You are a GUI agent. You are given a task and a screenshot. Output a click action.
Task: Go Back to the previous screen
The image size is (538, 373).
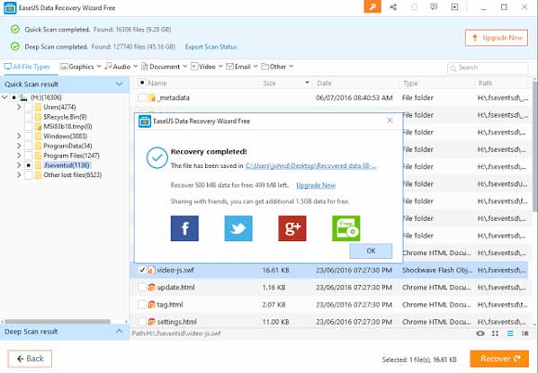click(30, 359)
